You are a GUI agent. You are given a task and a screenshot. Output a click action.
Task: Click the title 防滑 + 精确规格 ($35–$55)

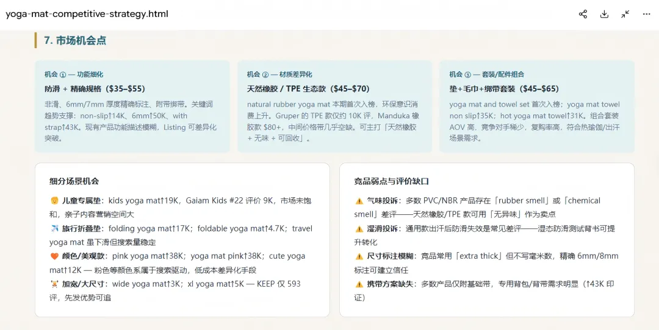pos(95,89)
